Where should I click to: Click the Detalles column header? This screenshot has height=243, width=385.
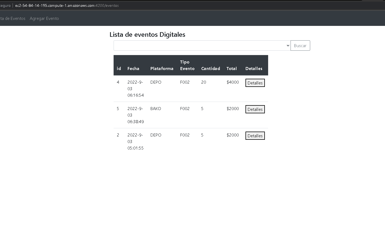click(254, 68)
